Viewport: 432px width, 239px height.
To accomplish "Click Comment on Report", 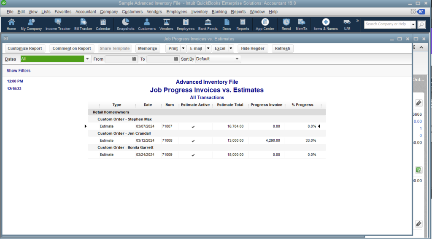I will (x=72, y=48).
